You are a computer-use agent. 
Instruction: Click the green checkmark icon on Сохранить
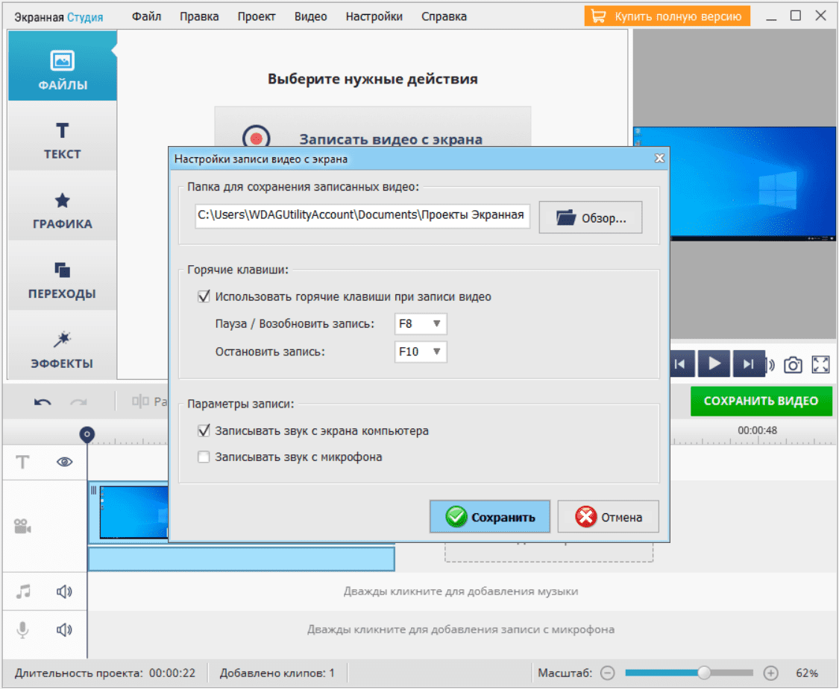pyautogui.click(x=456, y=517)
